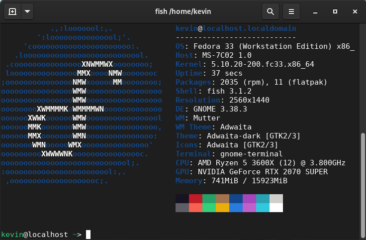
Task: Click the 'Fedora 33 (Workstation Edition)' OS value
Action: point(263,46)
